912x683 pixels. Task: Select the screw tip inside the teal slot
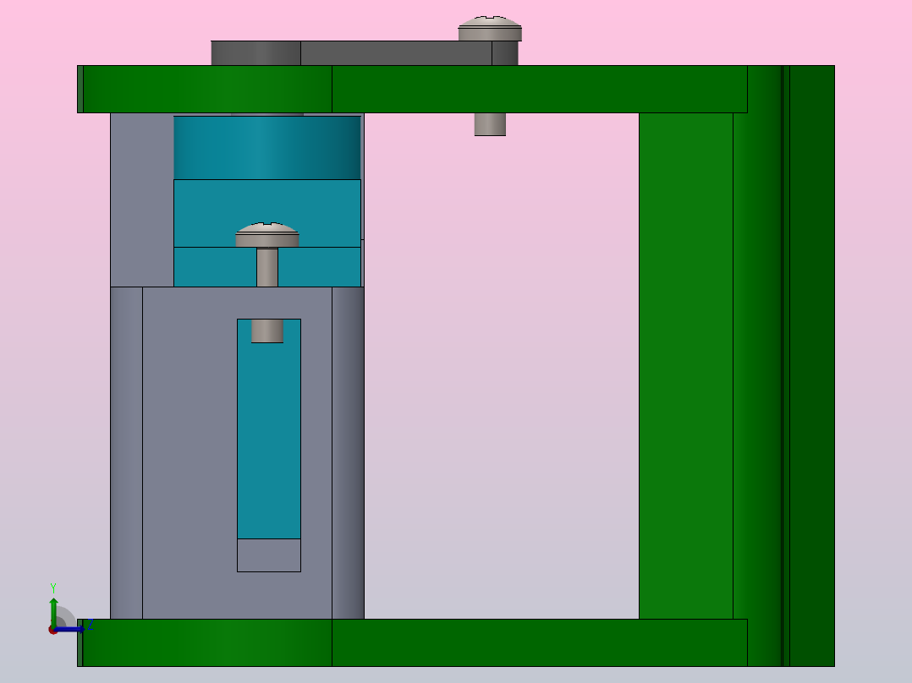[267, 331]
